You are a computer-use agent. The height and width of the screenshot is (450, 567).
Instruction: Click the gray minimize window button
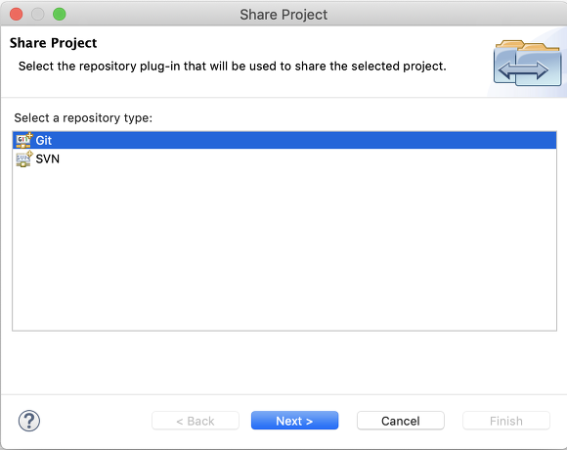38,15
